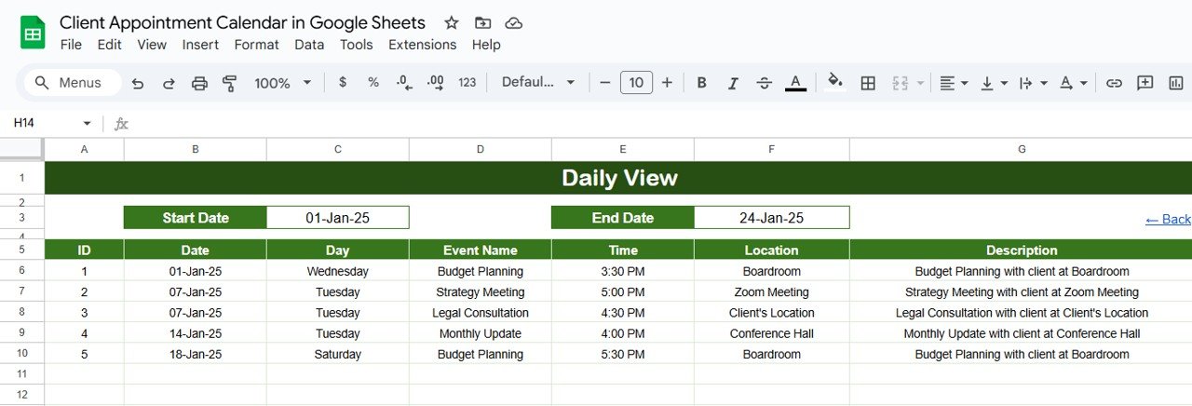Add a comment

click(x=1145, y=83)
